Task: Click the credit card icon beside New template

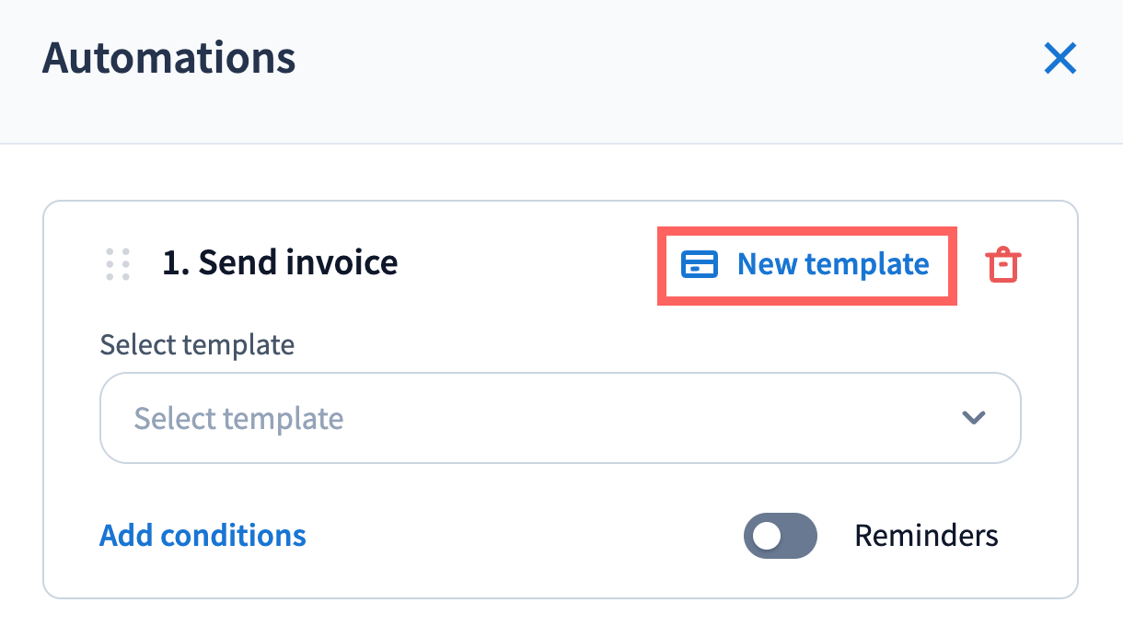Action: click(699, 265)
